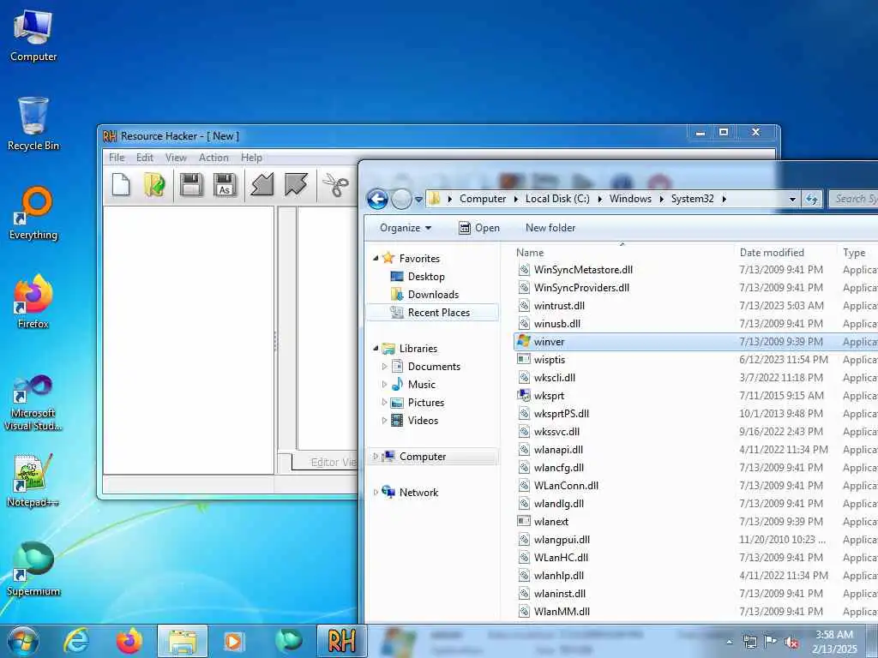Screen dimensions: 878x658
Task: Open the File menu in Resource Hacker
Action: (117, 158)
